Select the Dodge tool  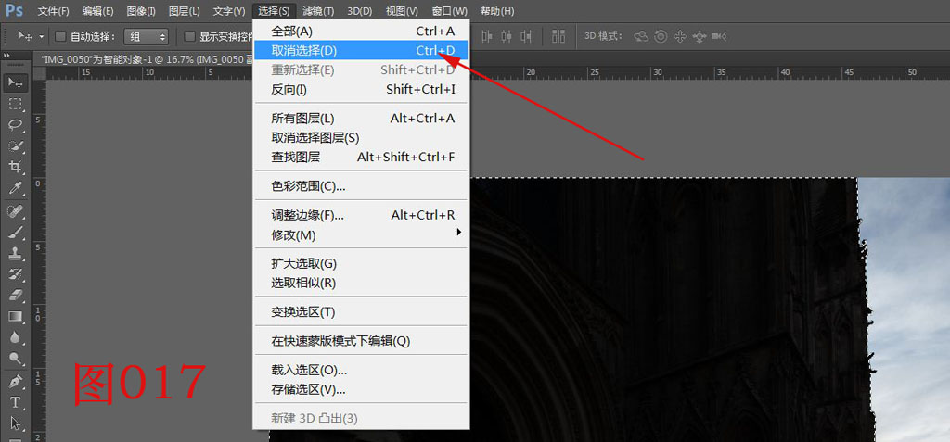tap(15, 359)
